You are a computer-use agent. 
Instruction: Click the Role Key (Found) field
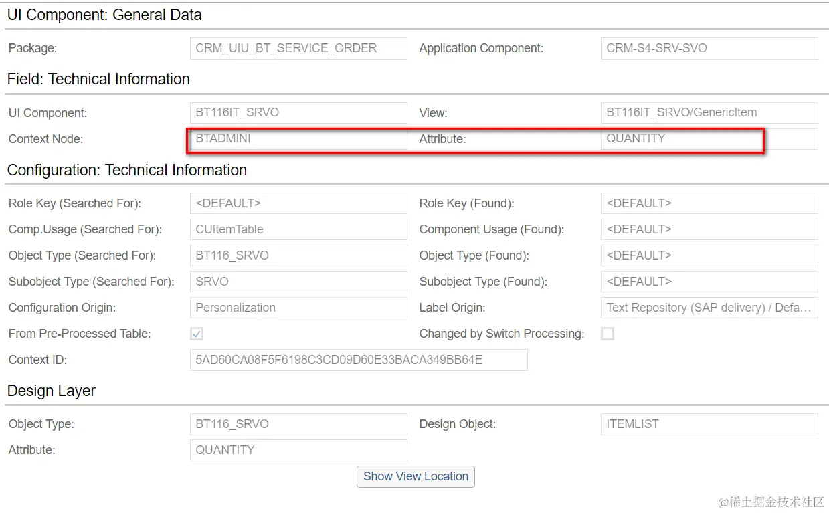point(709,203)
